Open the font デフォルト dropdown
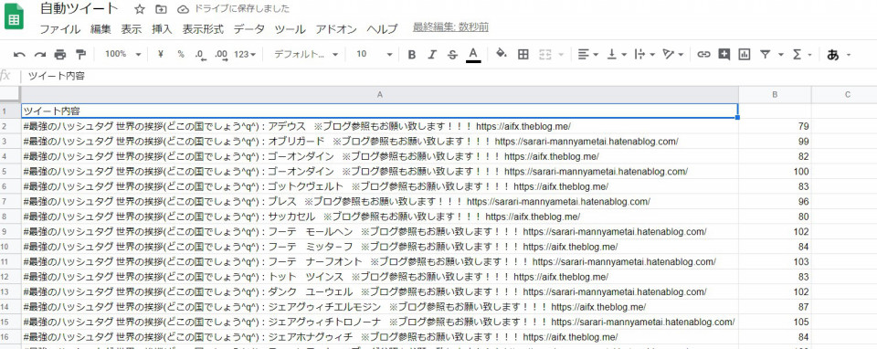Image resolution: width=877 pixels, height=349 pixels. (306, 54)
